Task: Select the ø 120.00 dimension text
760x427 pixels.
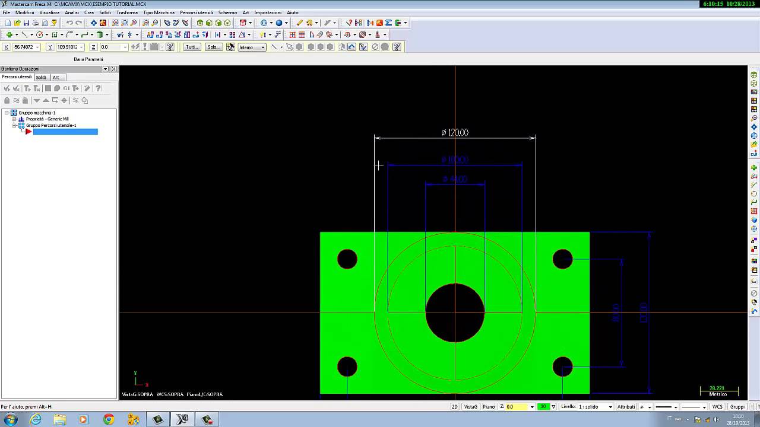Action: 455,132
